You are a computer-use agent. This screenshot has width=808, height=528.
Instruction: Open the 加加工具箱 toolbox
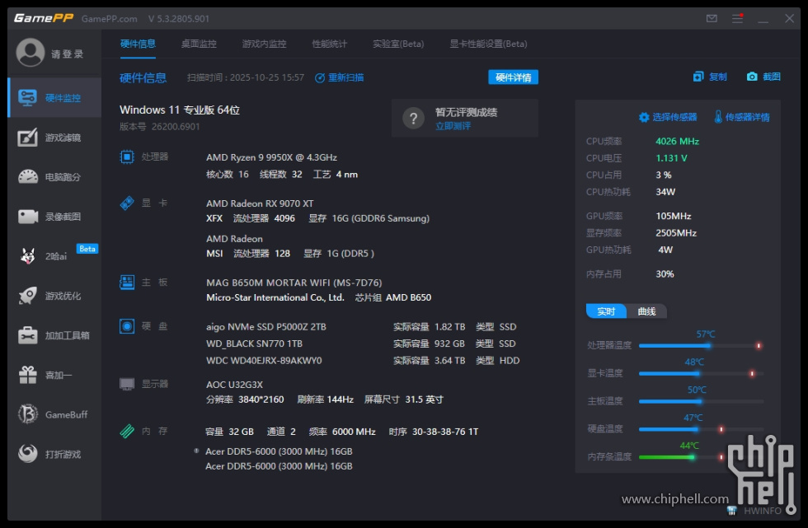(54, 335)
